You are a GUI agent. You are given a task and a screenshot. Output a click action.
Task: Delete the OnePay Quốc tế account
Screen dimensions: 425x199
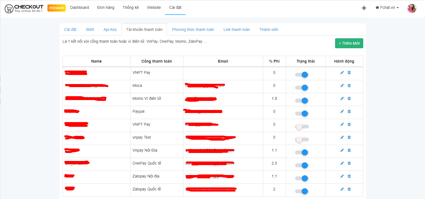coord(349,163)
